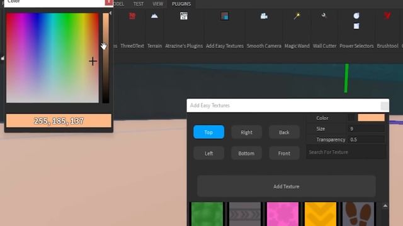Choose the yellow chevron texture thumbnail
The image size is (403, 226).
[x=321, y=214]
